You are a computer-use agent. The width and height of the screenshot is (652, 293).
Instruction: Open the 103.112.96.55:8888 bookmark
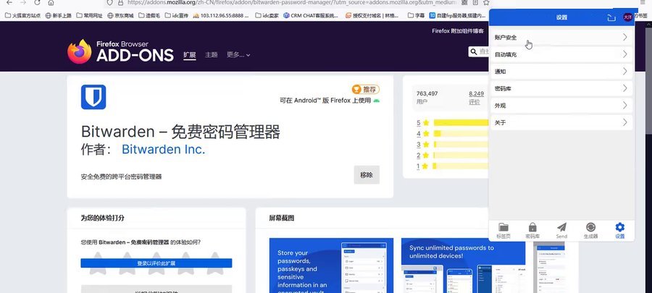(x=221, y=16)
